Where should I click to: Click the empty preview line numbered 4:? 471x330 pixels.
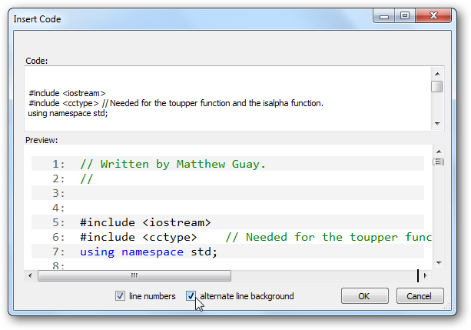point(227,208)
